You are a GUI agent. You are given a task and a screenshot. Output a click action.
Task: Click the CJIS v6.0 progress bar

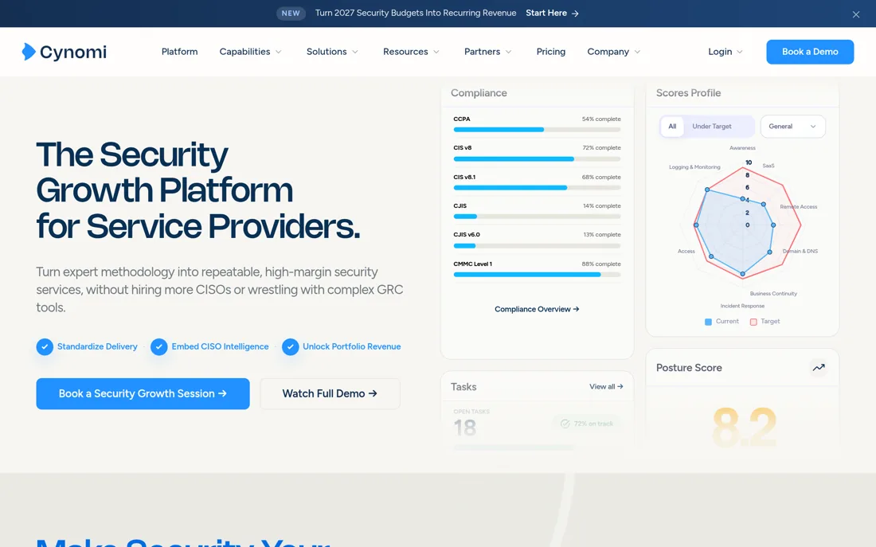[x=537, y=246]
